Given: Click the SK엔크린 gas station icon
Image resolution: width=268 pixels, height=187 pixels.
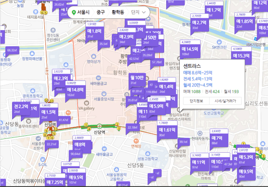Looking at the screenshot, I should [219, 42].
